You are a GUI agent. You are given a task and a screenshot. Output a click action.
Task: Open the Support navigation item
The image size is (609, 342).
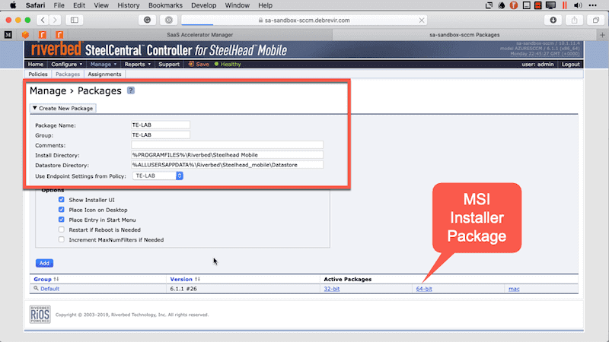(169, 65)
